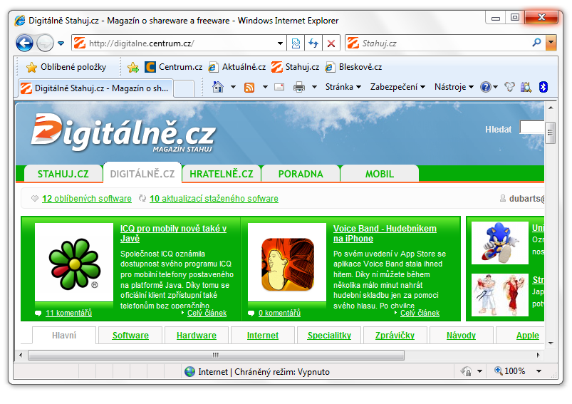Expand the Print options dropdown arrow
This screenshot has height=404, width=572.
(314, 87)
